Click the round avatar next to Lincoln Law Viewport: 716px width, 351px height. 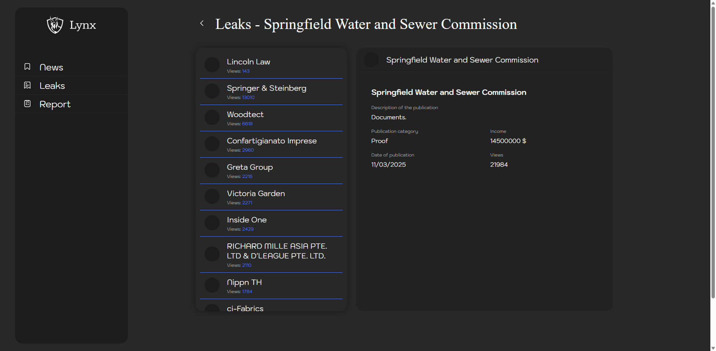pyautogui.click(x=212, y=65)
